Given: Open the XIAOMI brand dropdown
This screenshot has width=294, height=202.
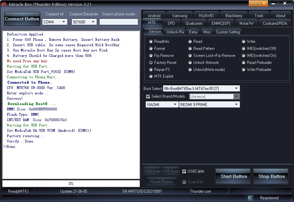Looking at the screenshot, I should click(162, 104).
